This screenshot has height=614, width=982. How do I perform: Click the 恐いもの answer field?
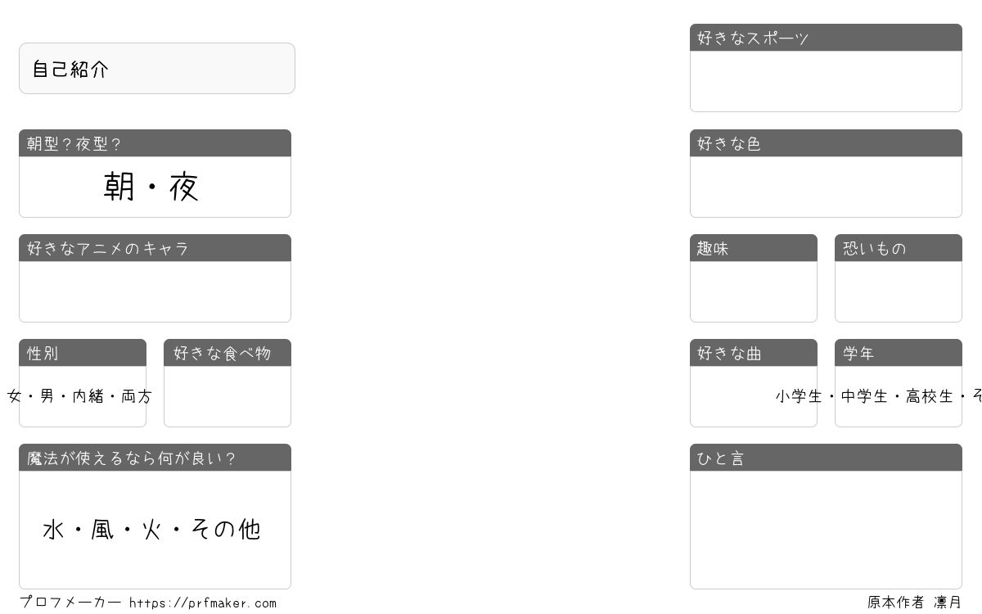pyautogui.click(x=899, y=291)
